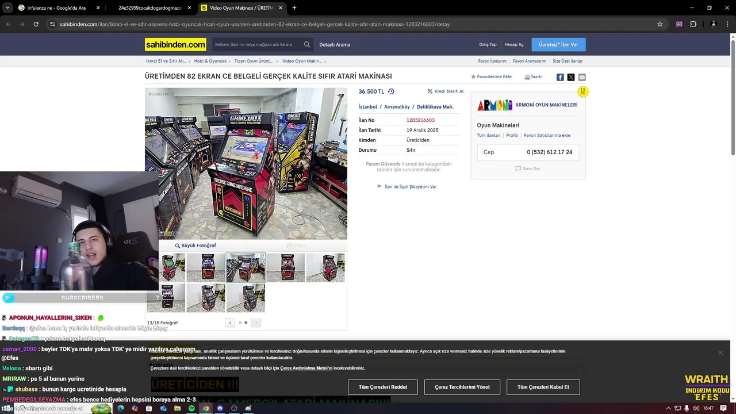Screen dimensions: 736x414
Task: Open Chrome extensions puzzle icon
Action: click(x=693, y=24)
